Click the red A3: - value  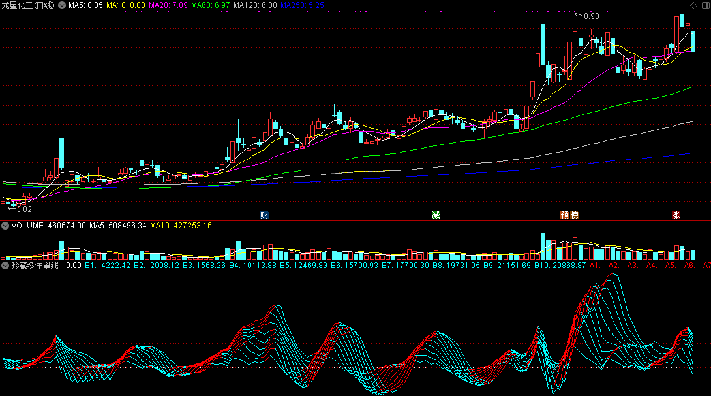point(635,266)
